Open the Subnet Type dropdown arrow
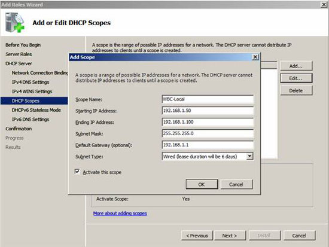 (249, 156)
